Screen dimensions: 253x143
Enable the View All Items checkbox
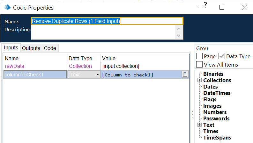pos(199,65)
